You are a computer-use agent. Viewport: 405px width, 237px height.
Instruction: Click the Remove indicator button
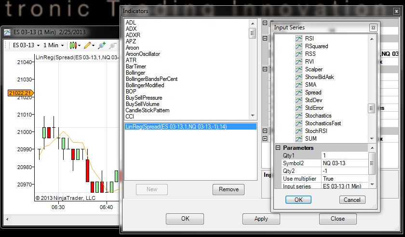tap(229, 189)
